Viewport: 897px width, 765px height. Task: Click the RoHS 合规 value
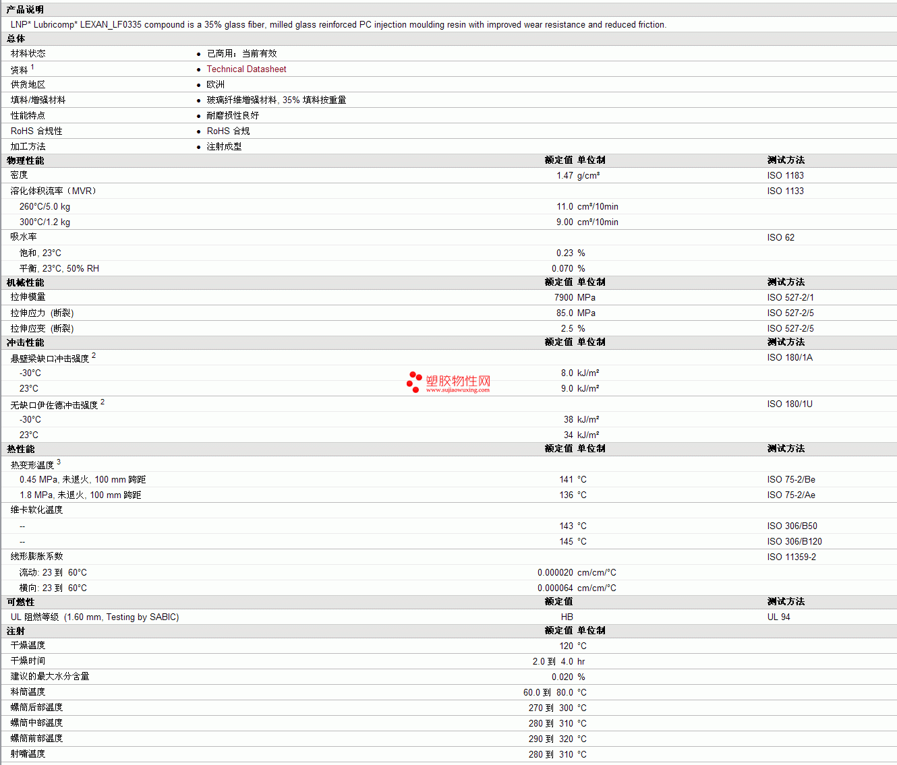[x=228, y=131]
